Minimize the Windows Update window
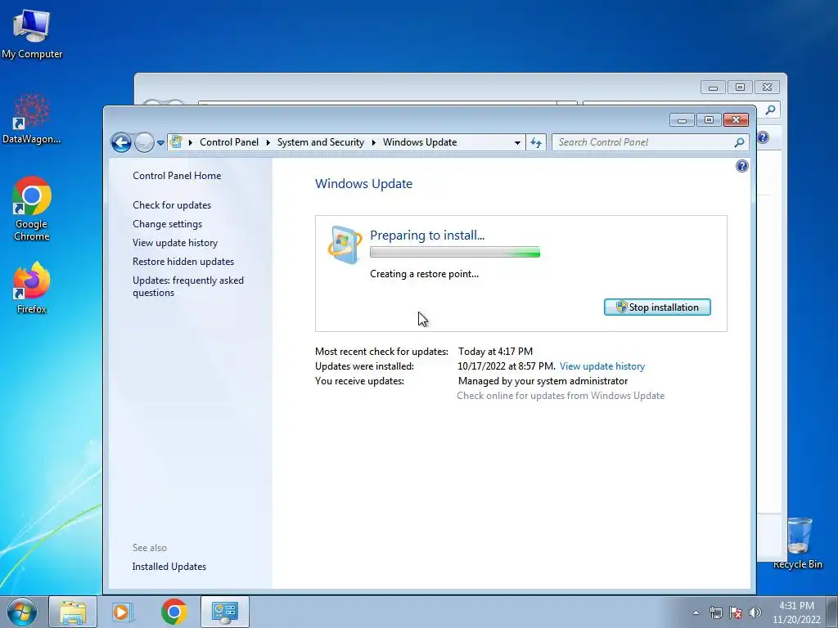 pos(682,120)
